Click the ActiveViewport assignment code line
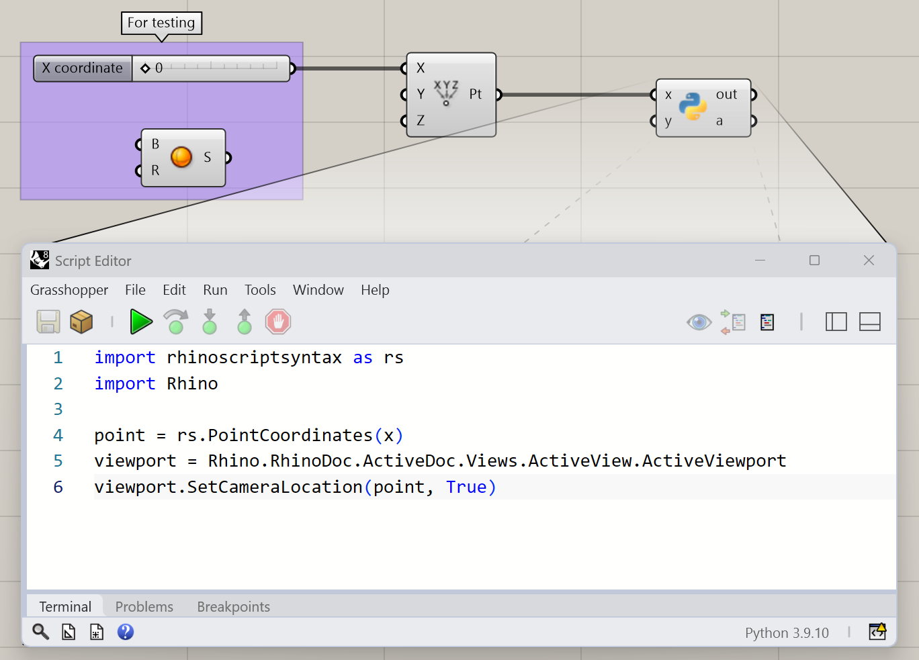This screenshot has width=919, height=660. (x=440, y=461)
